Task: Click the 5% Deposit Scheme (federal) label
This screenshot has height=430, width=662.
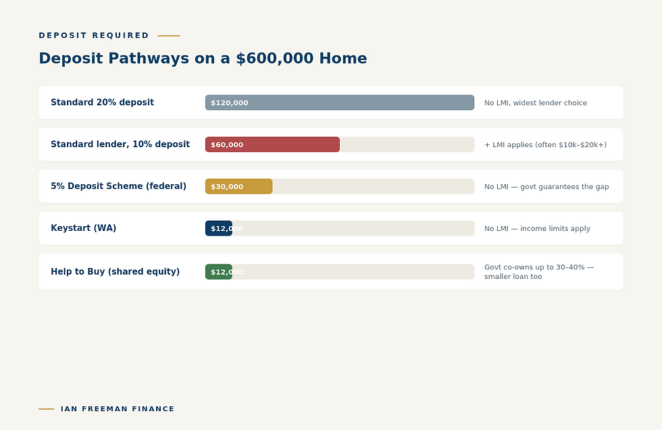Action: pos(119,186)
